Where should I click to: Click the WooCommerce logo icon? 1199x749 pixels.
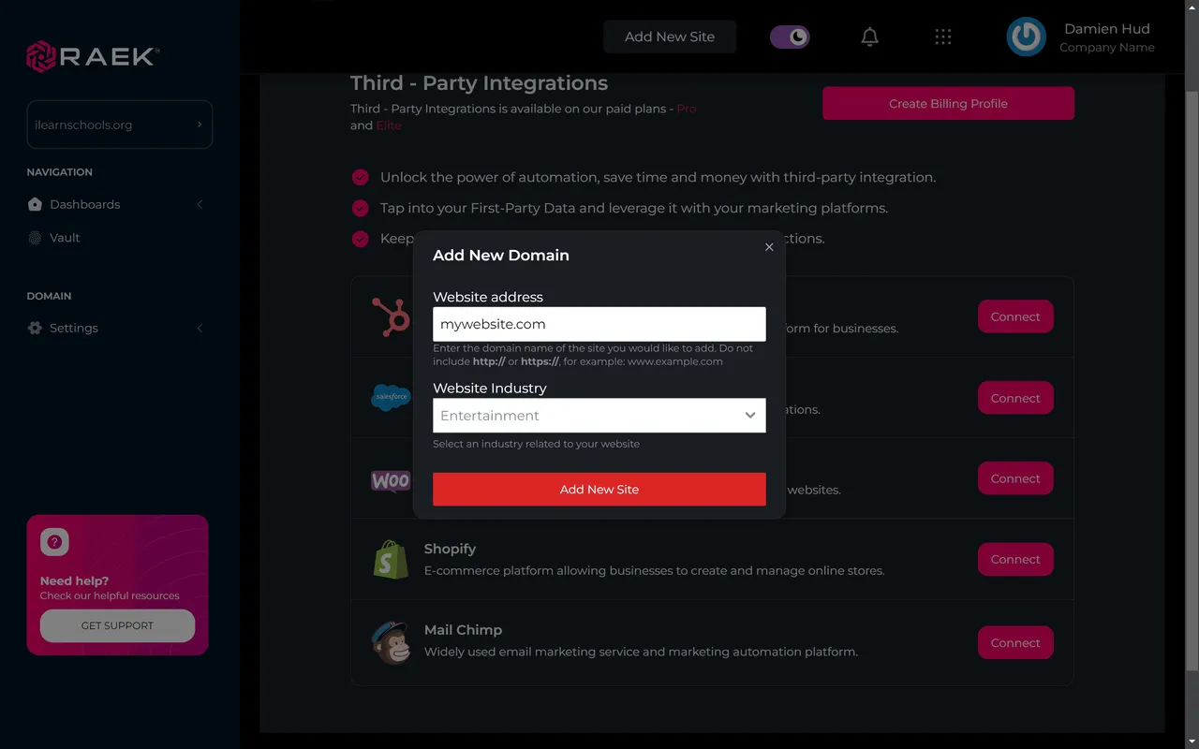(x=391, y=478)
